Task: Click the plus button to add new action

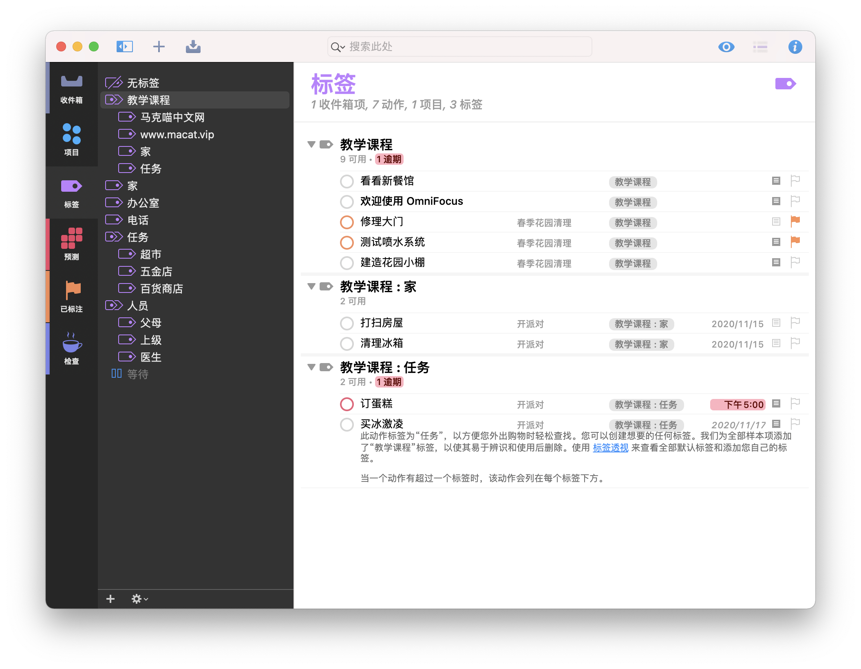Action: (x=159, y=47)
